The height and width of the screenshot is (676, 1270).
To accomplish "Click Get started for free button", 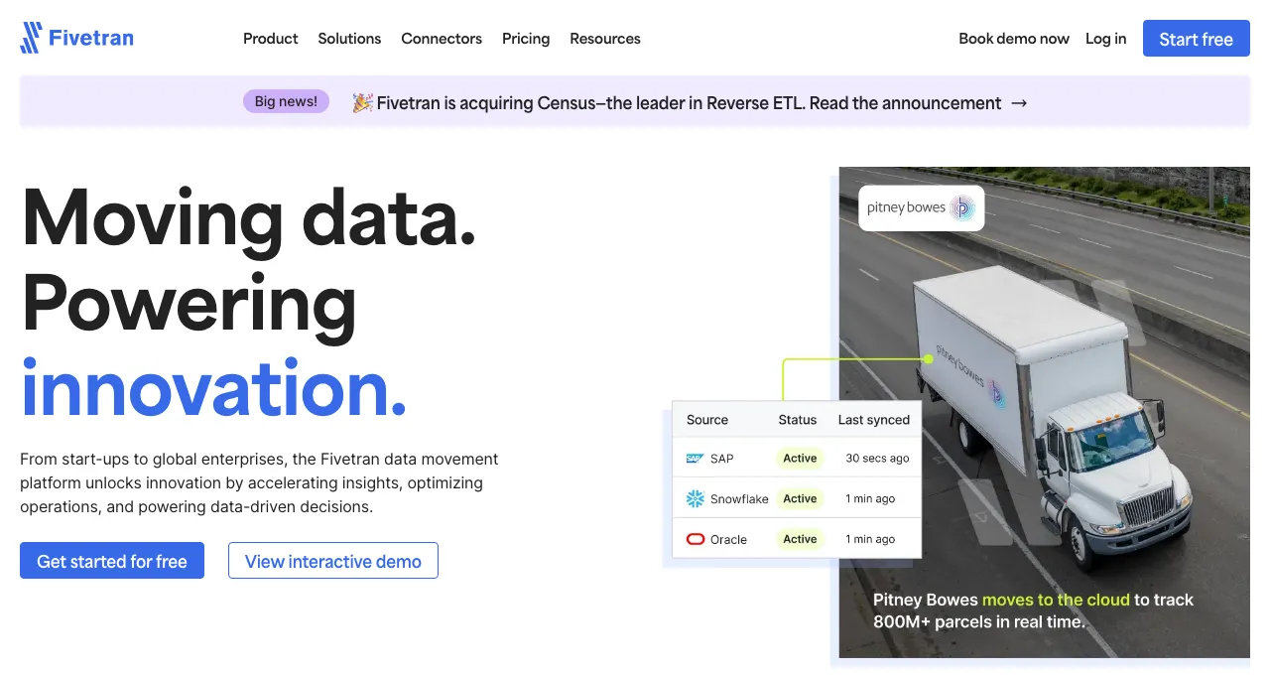I will click(112, 561).
